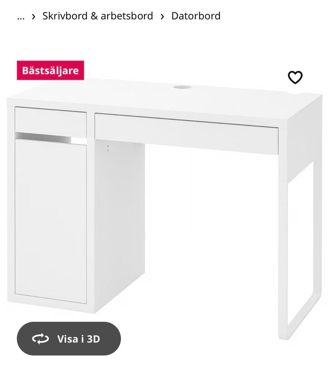Click the Bästsäljare badge
329x367 pixels.
point(50,70)
